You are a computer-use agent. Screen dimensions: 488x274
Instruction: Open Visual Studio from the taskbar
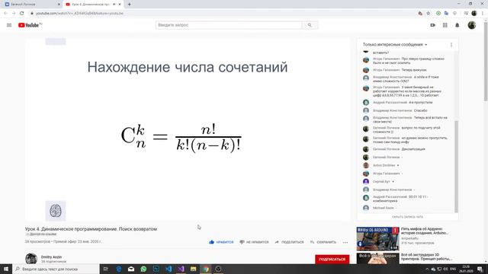coord(181,269)
